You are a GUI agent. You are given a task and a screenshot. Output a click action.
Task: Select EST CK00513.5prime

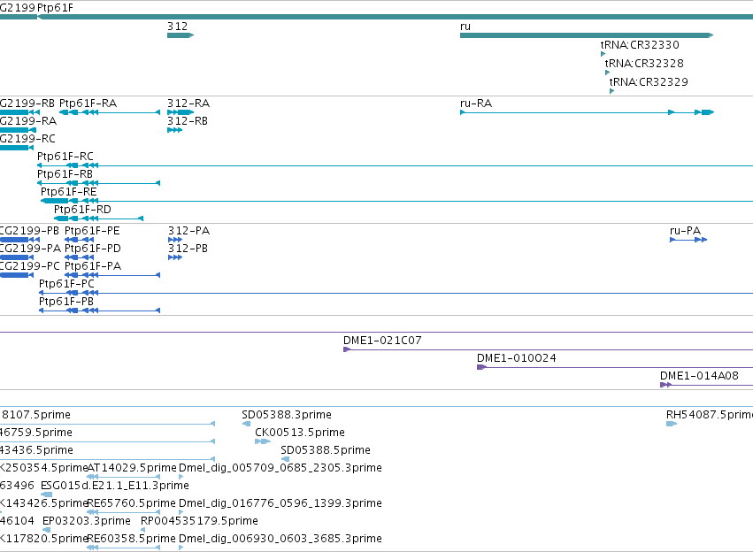coord(300,433)
